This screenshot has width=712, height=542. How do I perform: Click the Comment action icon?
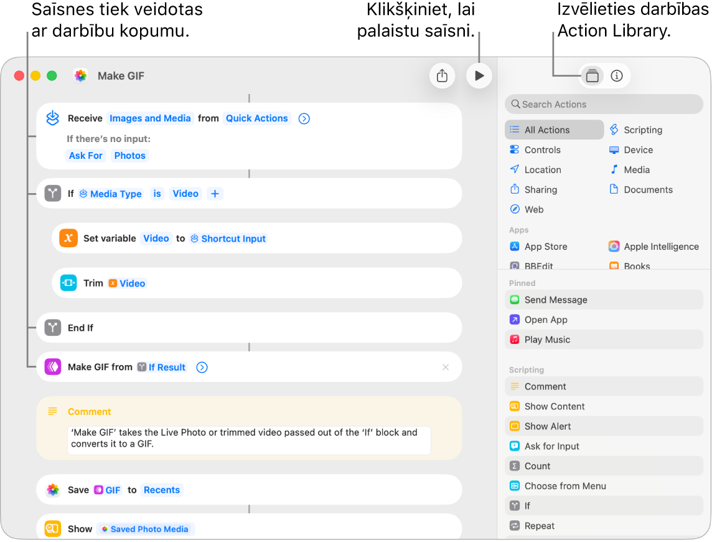click(x=52, y=411)
